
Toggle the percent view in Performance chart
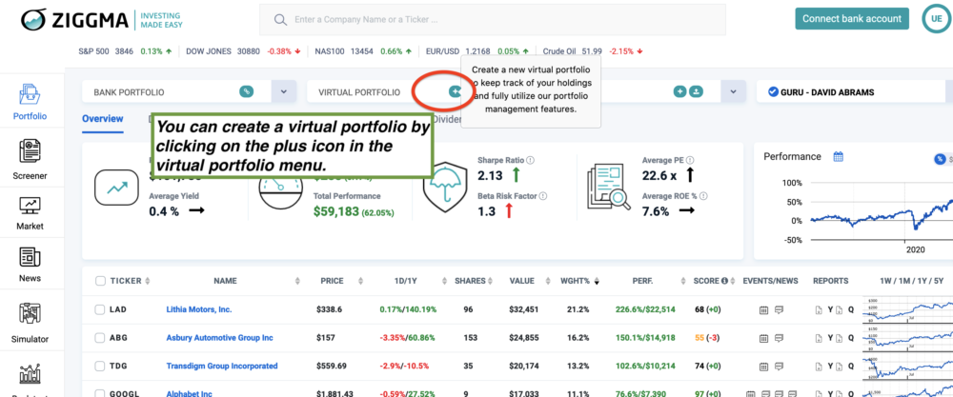(x=939, y=159)
